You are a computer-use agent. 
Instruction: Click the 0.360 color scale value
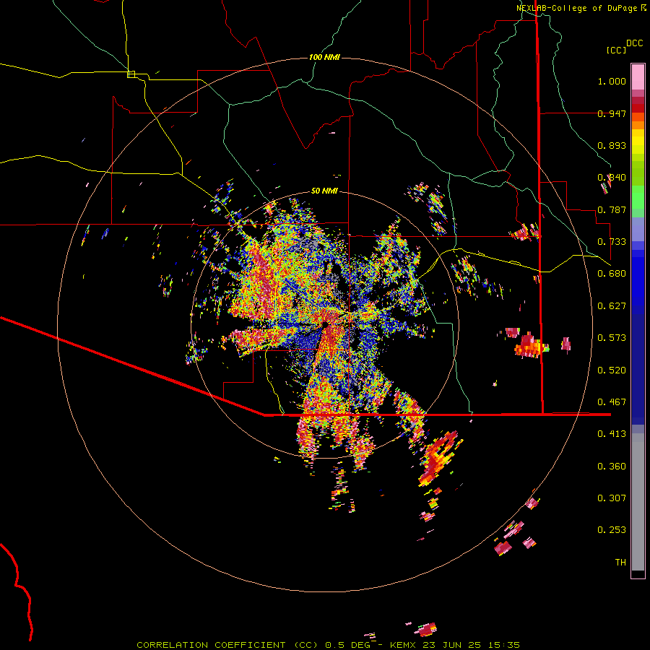pos(612,467)
